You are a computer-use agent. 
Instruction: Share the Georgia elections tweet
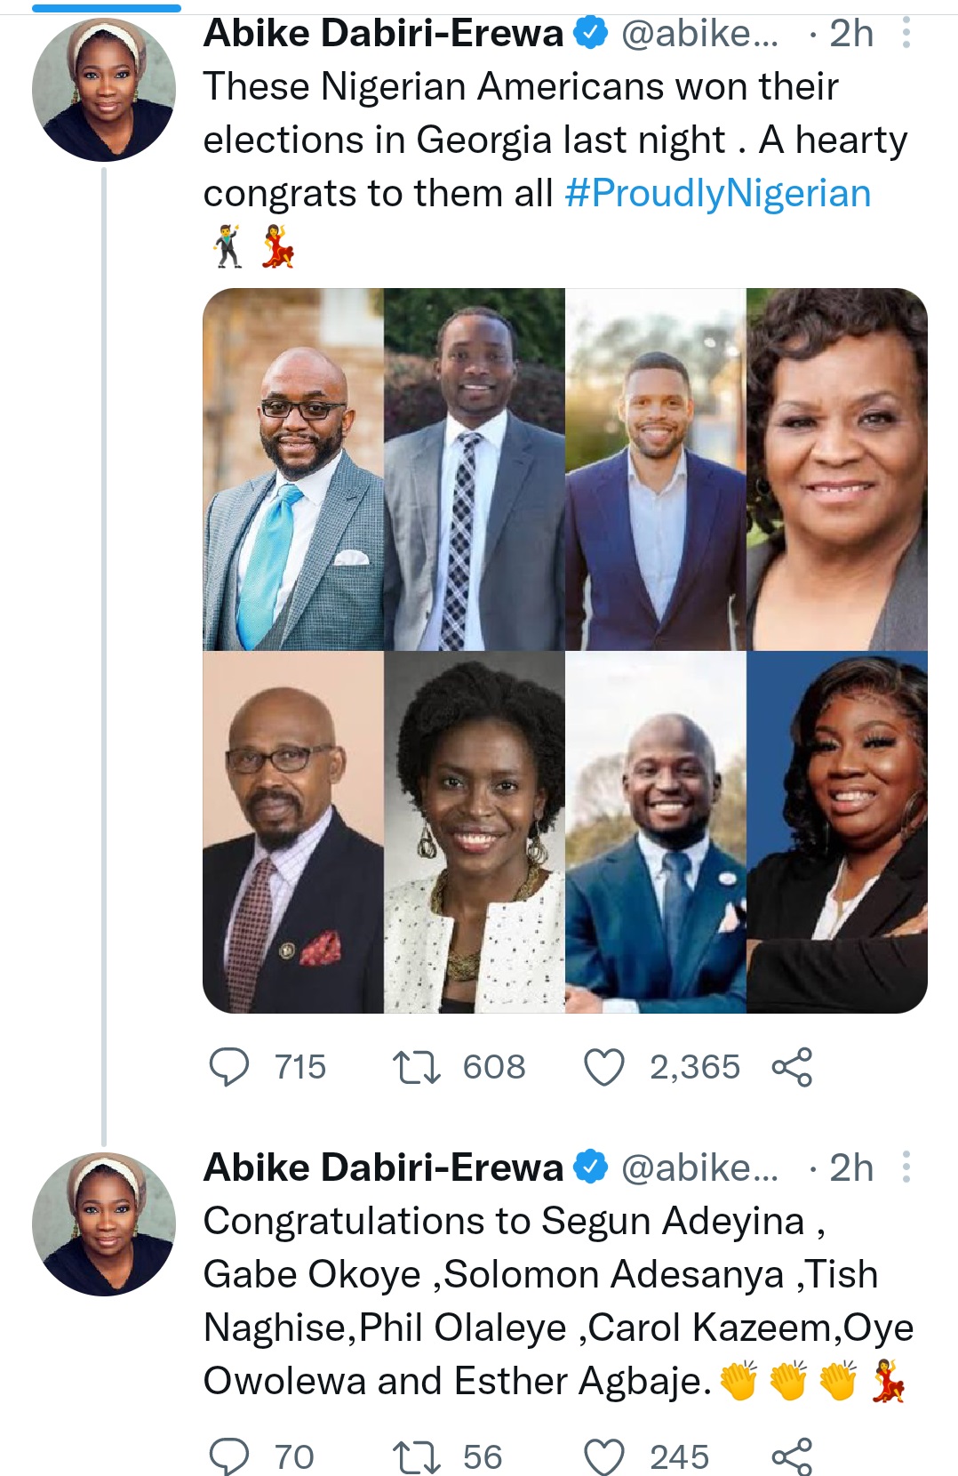792,1067
